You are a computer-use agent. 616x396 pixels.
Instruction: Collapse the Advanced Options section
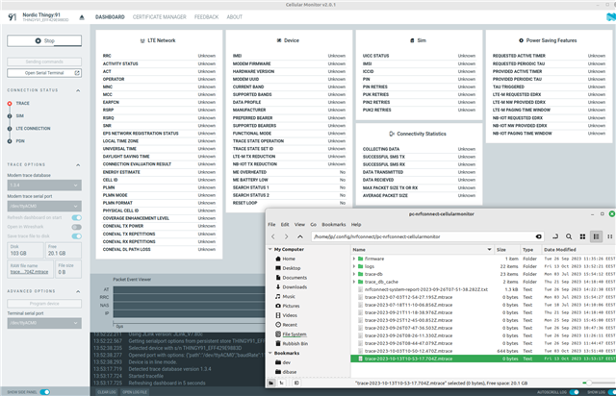tap(78, 291)
